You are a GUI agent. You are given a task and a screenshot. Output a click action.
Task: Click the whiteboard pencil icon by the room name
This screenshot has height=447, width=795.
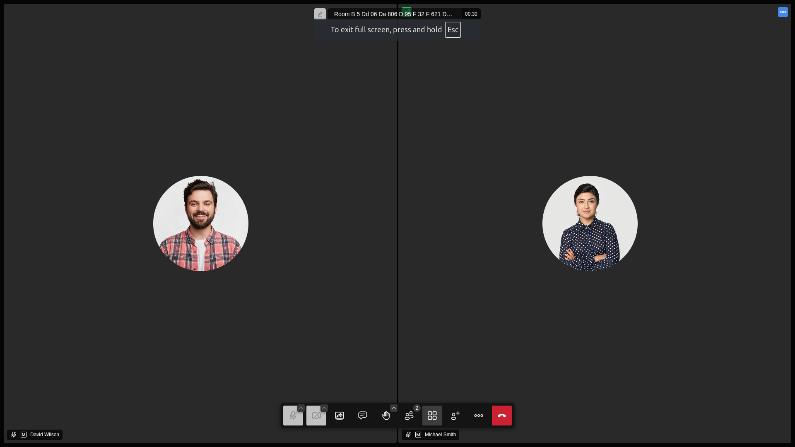coord(320,14)
